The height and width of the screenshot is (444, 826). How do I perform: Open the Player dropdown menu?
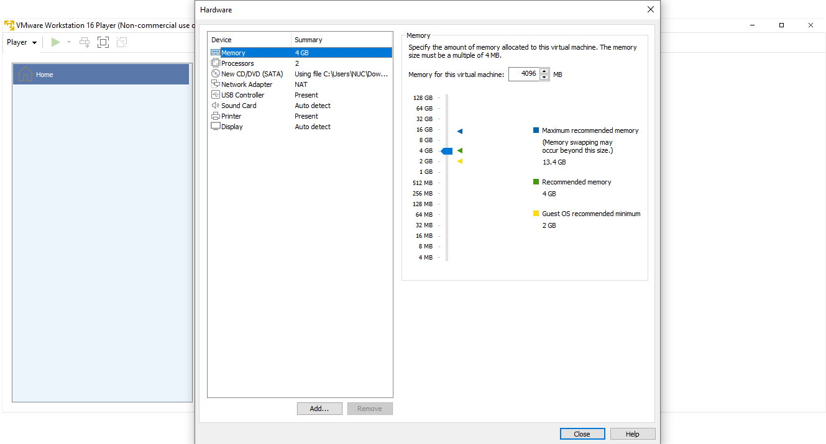(x=22, y=42)
